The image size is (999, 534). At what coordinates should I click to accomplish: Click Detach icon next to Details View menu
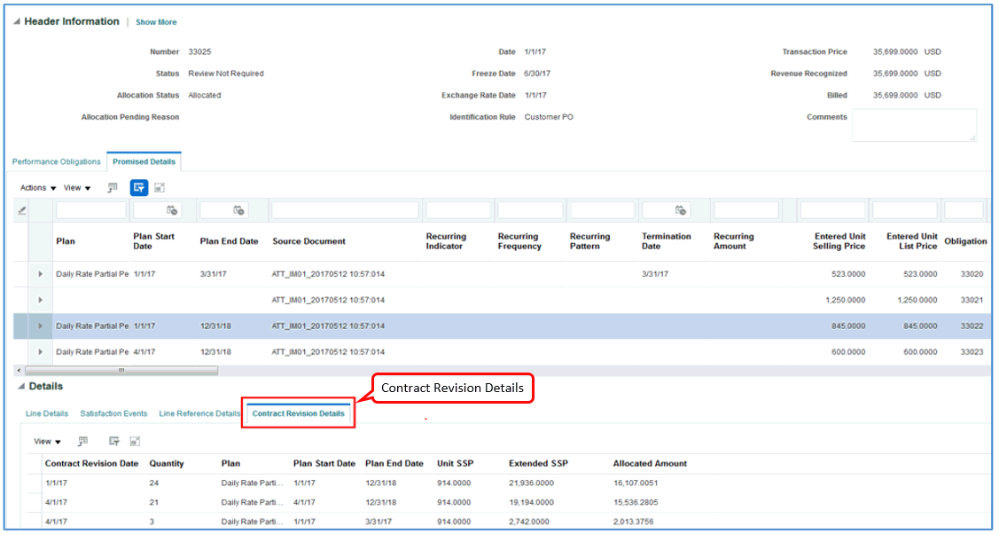[x=83, y=441]
